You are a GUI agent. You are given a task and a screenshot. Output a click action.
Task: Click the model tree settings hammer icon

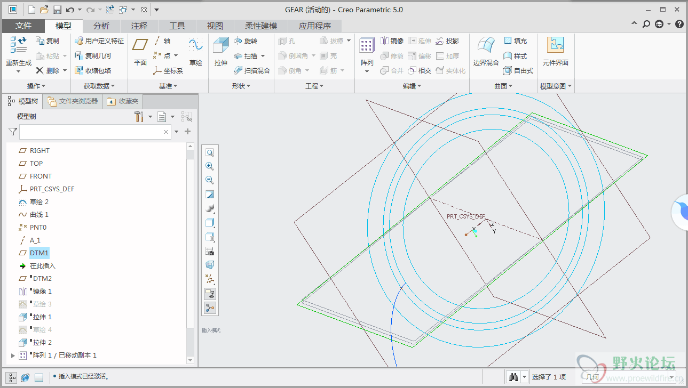(139, 116)
